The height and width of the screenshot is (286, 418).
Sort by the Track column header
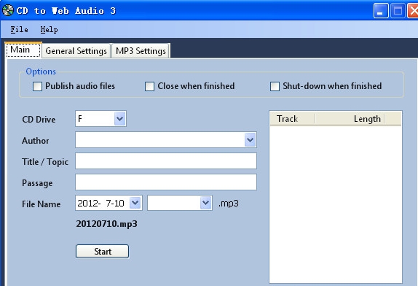pyautogui.click(x=293, y=119)
